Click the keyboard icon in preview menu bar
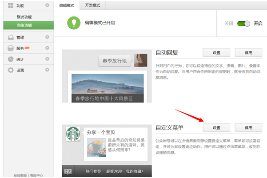The width and height of the screenshot is (267, 178). point(68,171)
